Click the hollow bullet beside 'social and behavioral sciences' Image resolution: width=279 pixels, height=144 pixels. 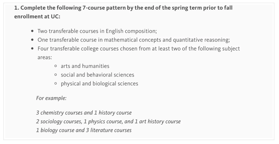tap(56, 75)
